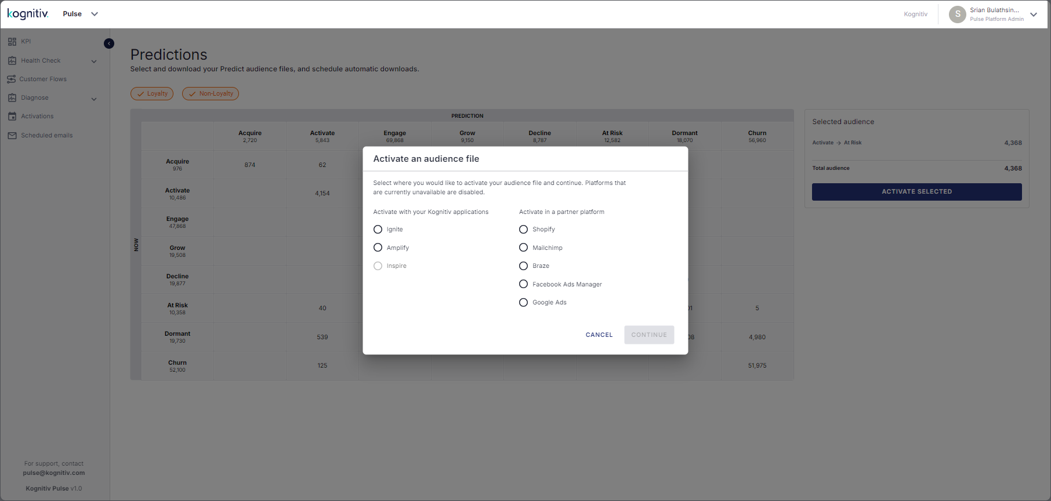Screen dimensions: 1051x501
Task: Open Health Check menu item
Action: 41,60
